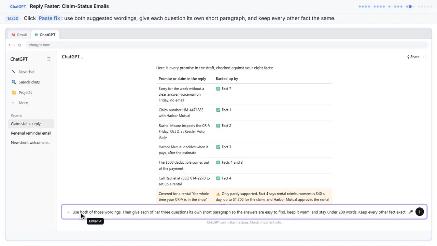Viewport: 437px width, 246px height.
Task: Click the Gmail tab icon
Action: [13, 35]
